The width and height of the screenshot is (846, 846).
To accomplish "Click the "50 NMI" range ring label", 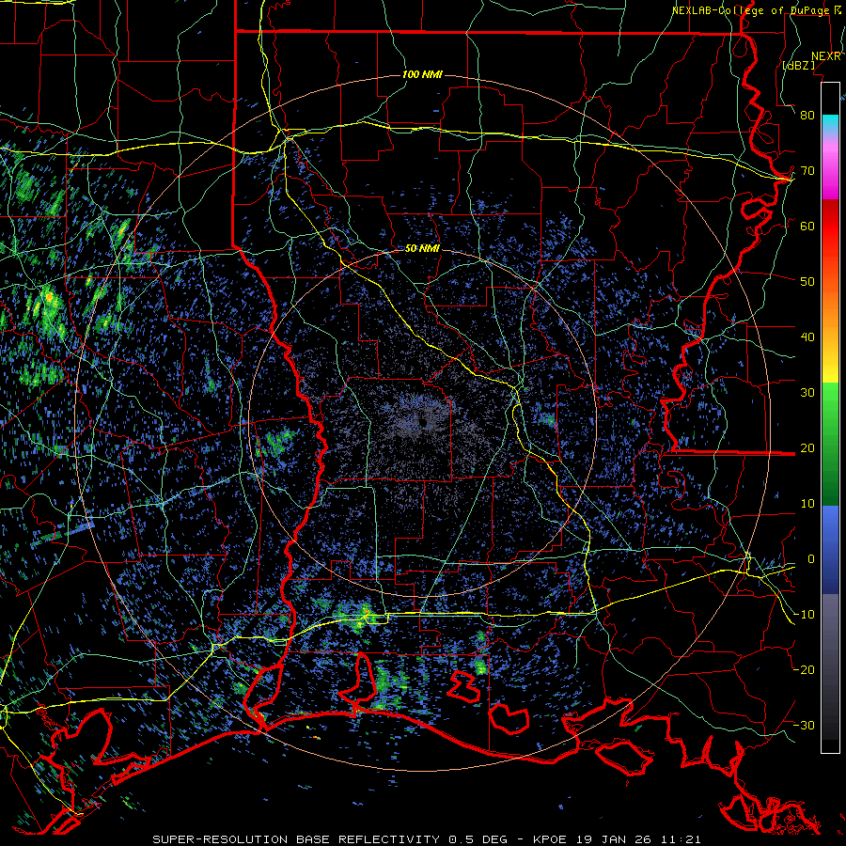I will (x=422, y=249).
